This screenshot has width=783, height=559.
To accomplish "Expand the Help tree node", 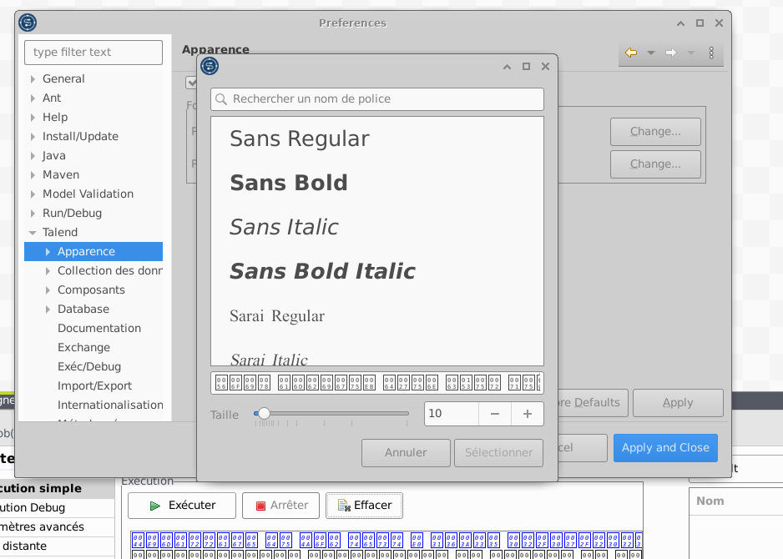I will [33, 118].
